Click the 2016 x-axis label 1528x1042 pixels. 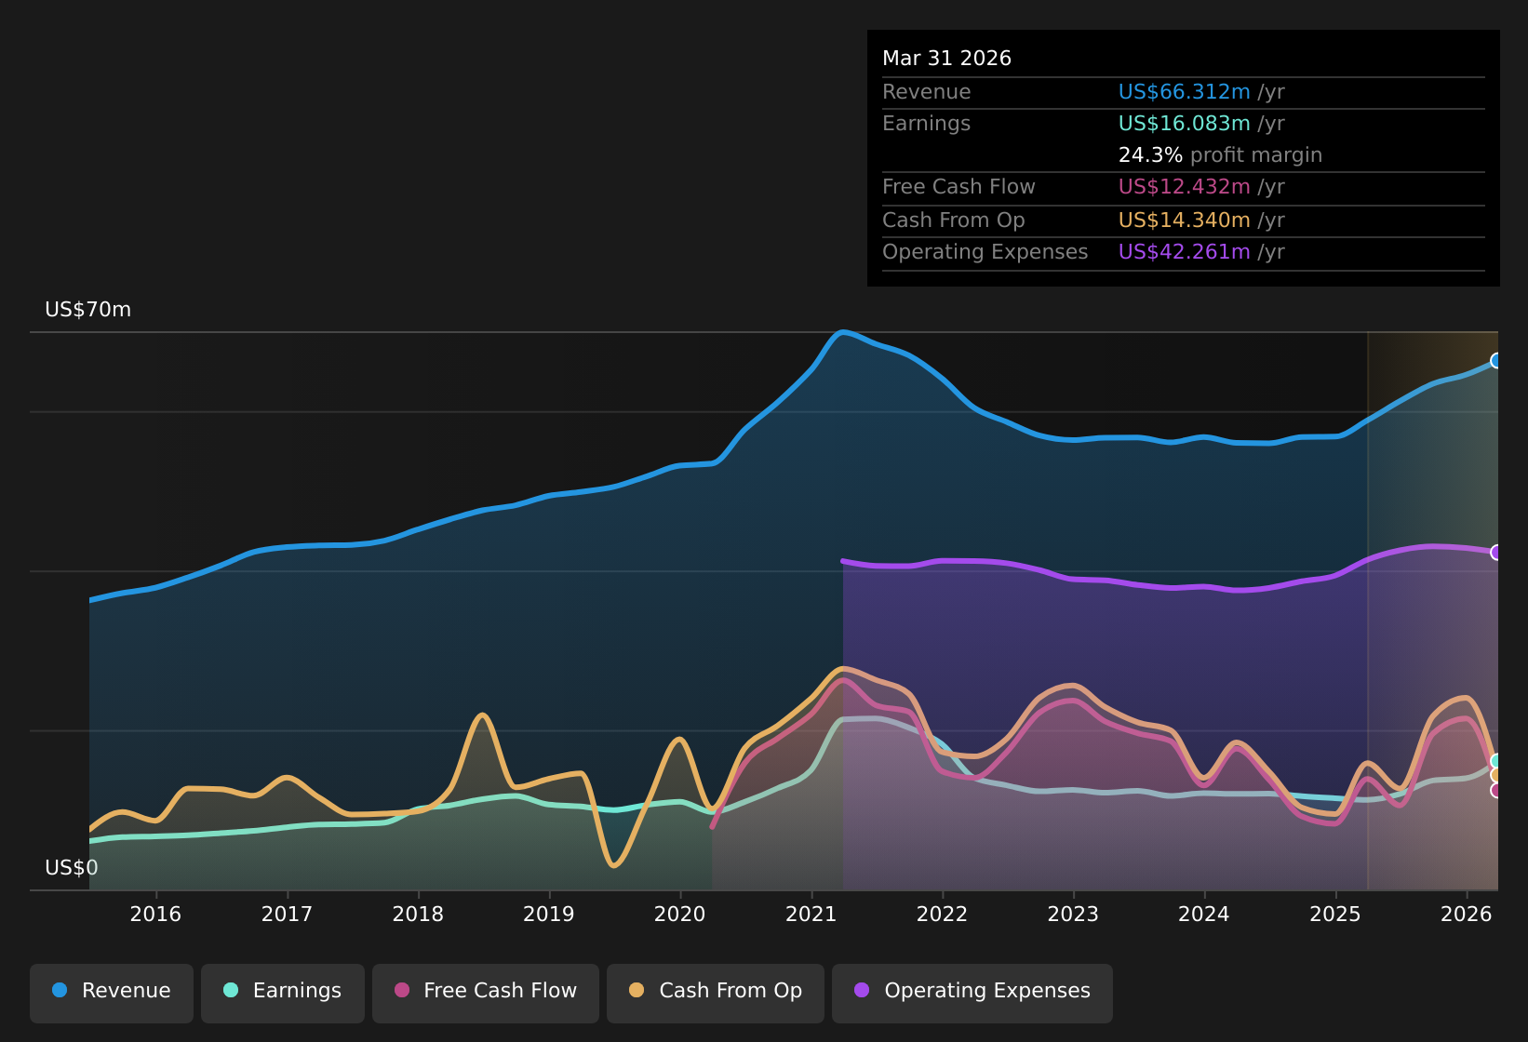tap(155, 915)
